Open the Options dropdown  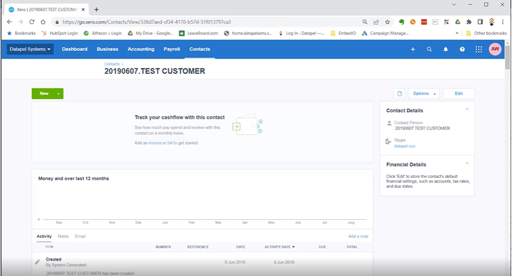[424, 93]
